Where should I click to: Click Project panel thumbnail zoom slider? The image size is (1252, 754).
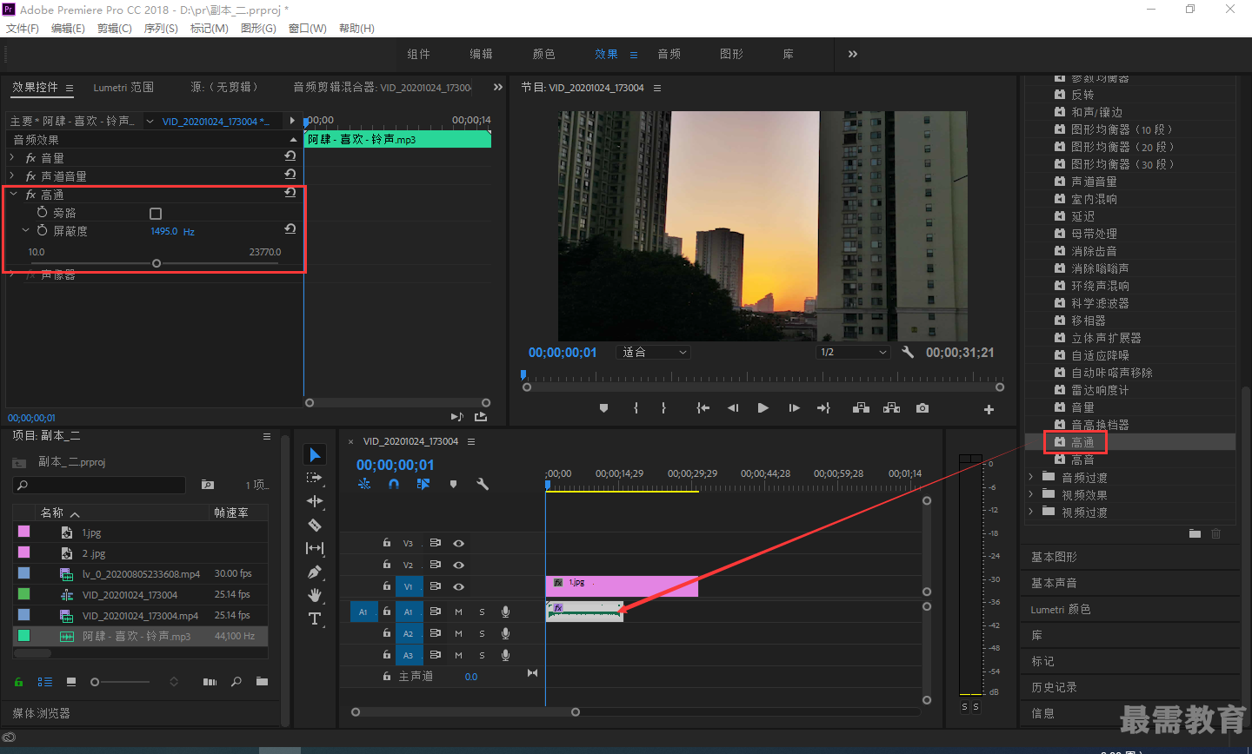[x=95, y=682]
